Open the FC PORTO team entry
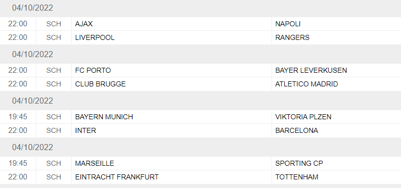Screen dimensions: 401x188 pos(93,71)
